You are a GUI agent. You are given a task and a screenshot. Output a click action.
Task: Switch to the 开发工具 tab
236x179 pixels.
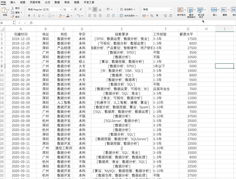click(x=89, y=2)
